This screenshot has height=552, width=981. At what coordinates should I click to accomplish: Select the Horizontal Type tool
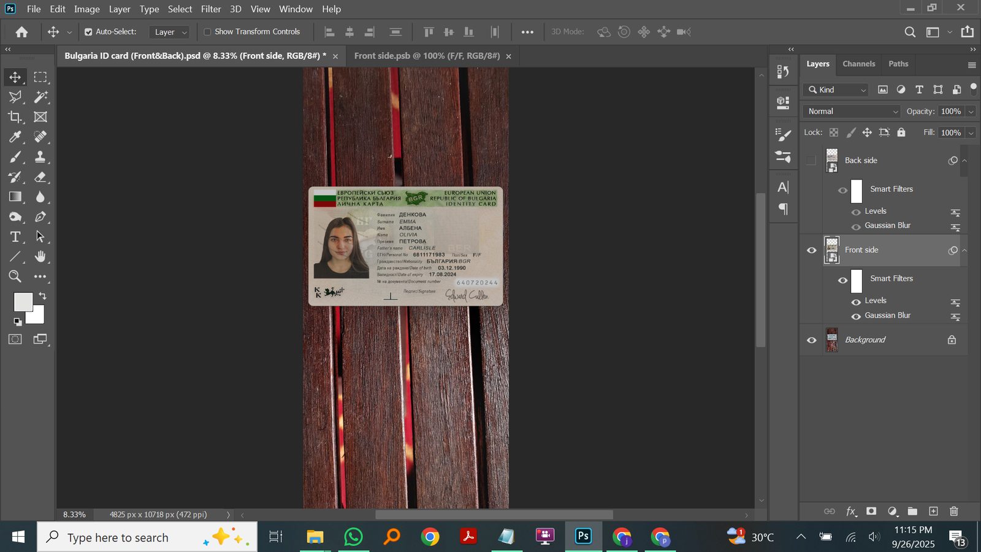15,237
